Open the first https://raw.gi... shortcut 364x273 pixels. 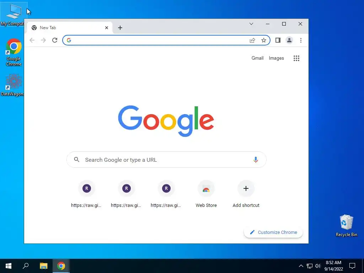click(x=87, y=194)
